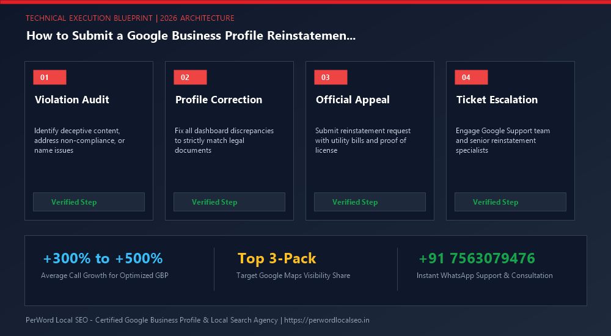611x336 pixels.
Task: Select the Official Appeal heading
Action: 353,100
